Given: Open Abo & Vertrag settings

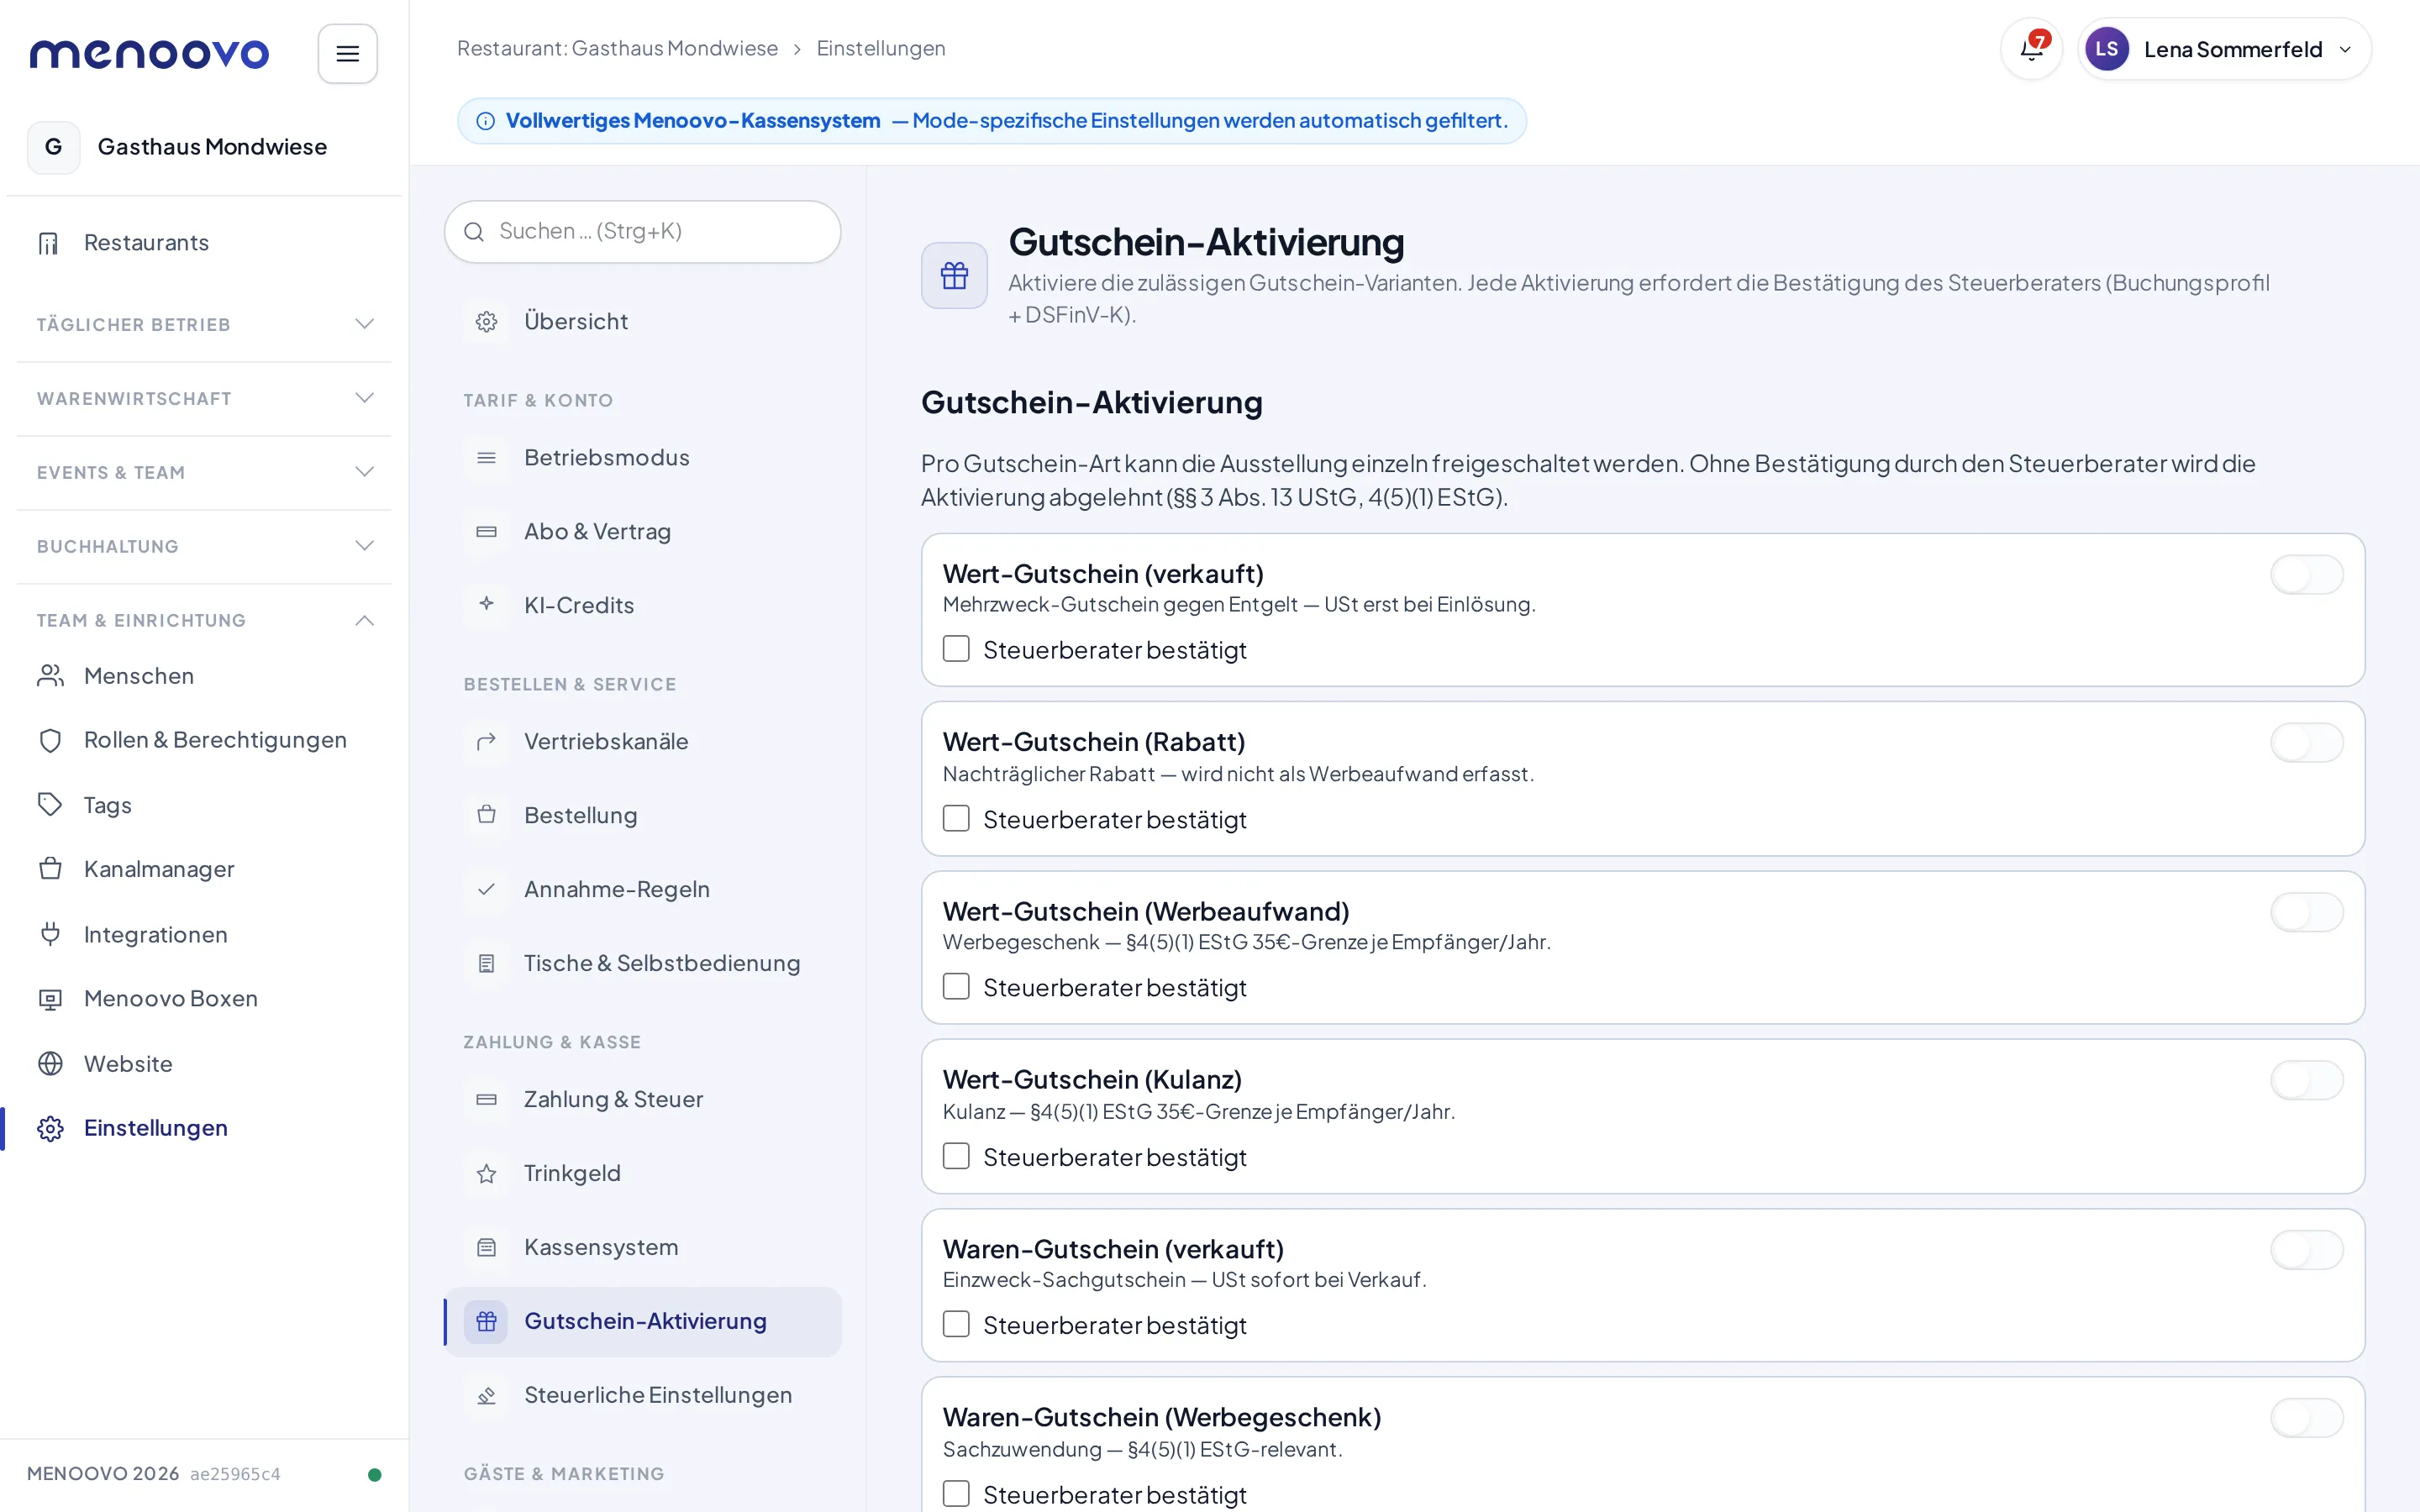Looking at the screenshot, I should pyautogui.click(x=643, y=532).
